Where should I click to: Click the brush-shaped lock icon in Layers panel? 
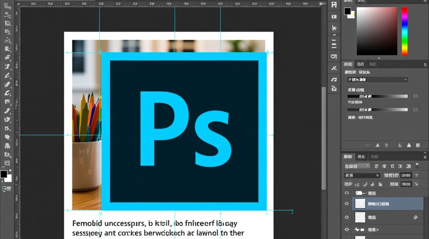pyautogui.click(x=365, y=184)
